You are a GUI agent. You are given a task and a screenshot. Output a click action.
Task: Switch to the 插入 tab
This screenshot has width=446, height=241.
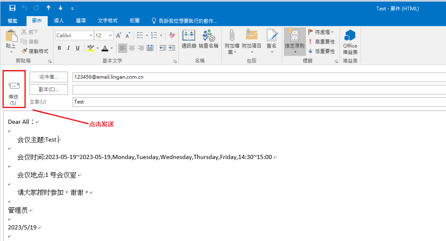click(59, 21)
